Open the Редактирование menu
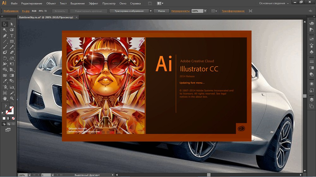 coord(32,3)
